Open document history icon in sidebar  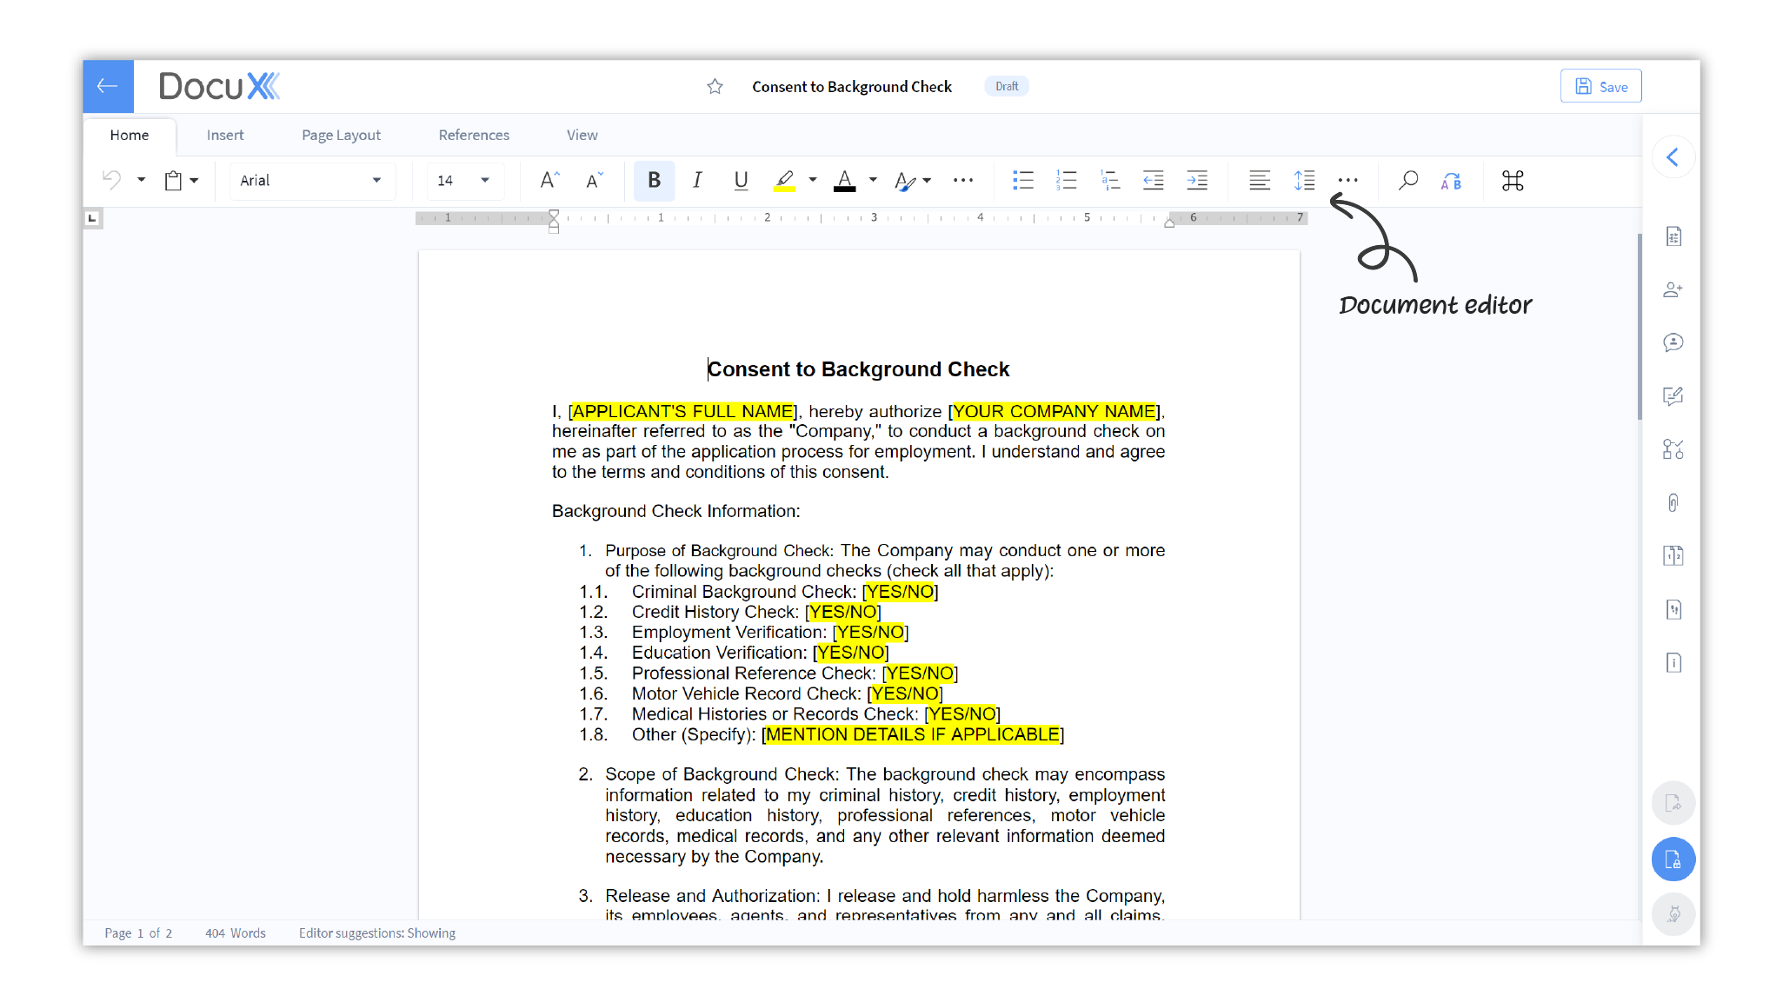point(1673,609)
